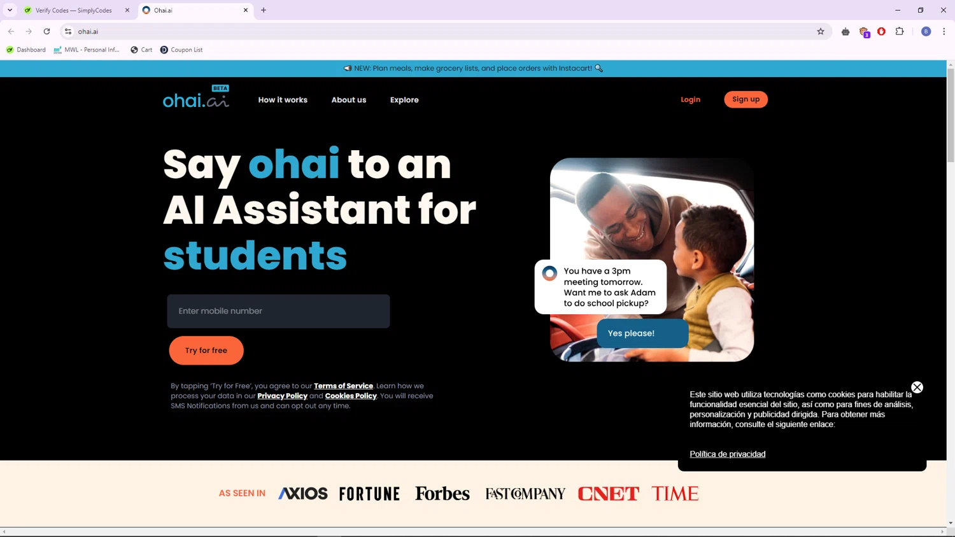Screen dimensions: 955x537
Task: Click the ohai assistant avatar in chat bubble
Action: (549, 274)
